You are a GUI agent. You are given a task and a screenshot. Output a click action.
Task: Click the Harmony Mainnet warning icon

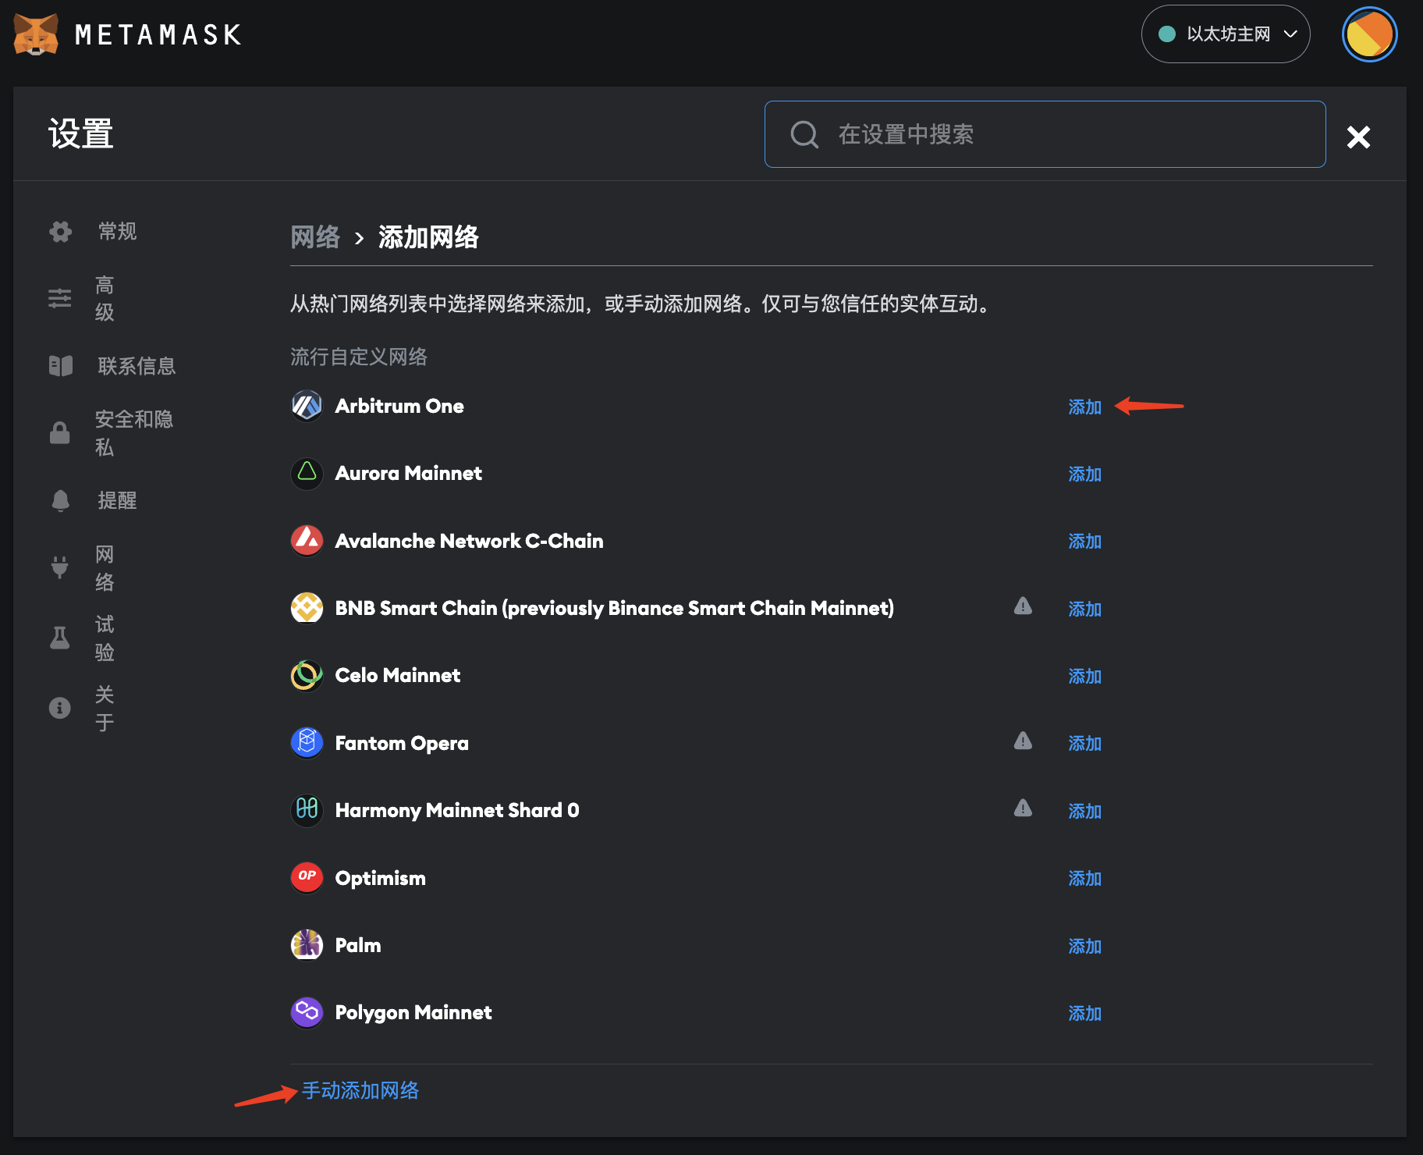tap(1023, 808)
